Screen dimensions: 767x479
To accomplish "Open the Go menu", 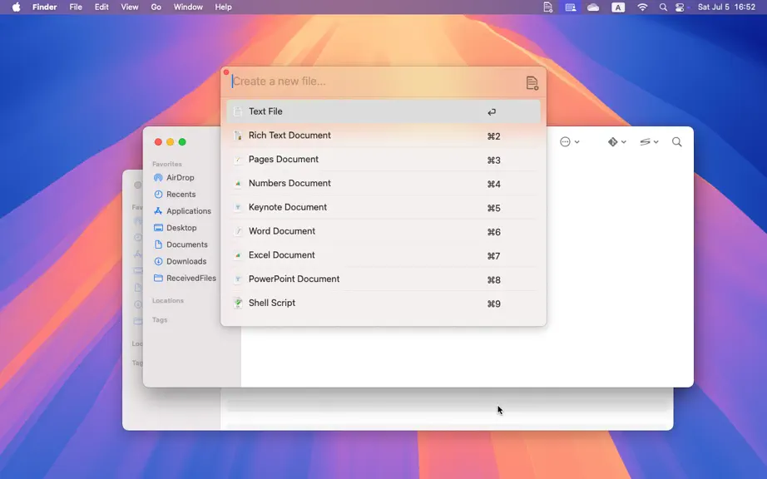I will click(156, 7).
